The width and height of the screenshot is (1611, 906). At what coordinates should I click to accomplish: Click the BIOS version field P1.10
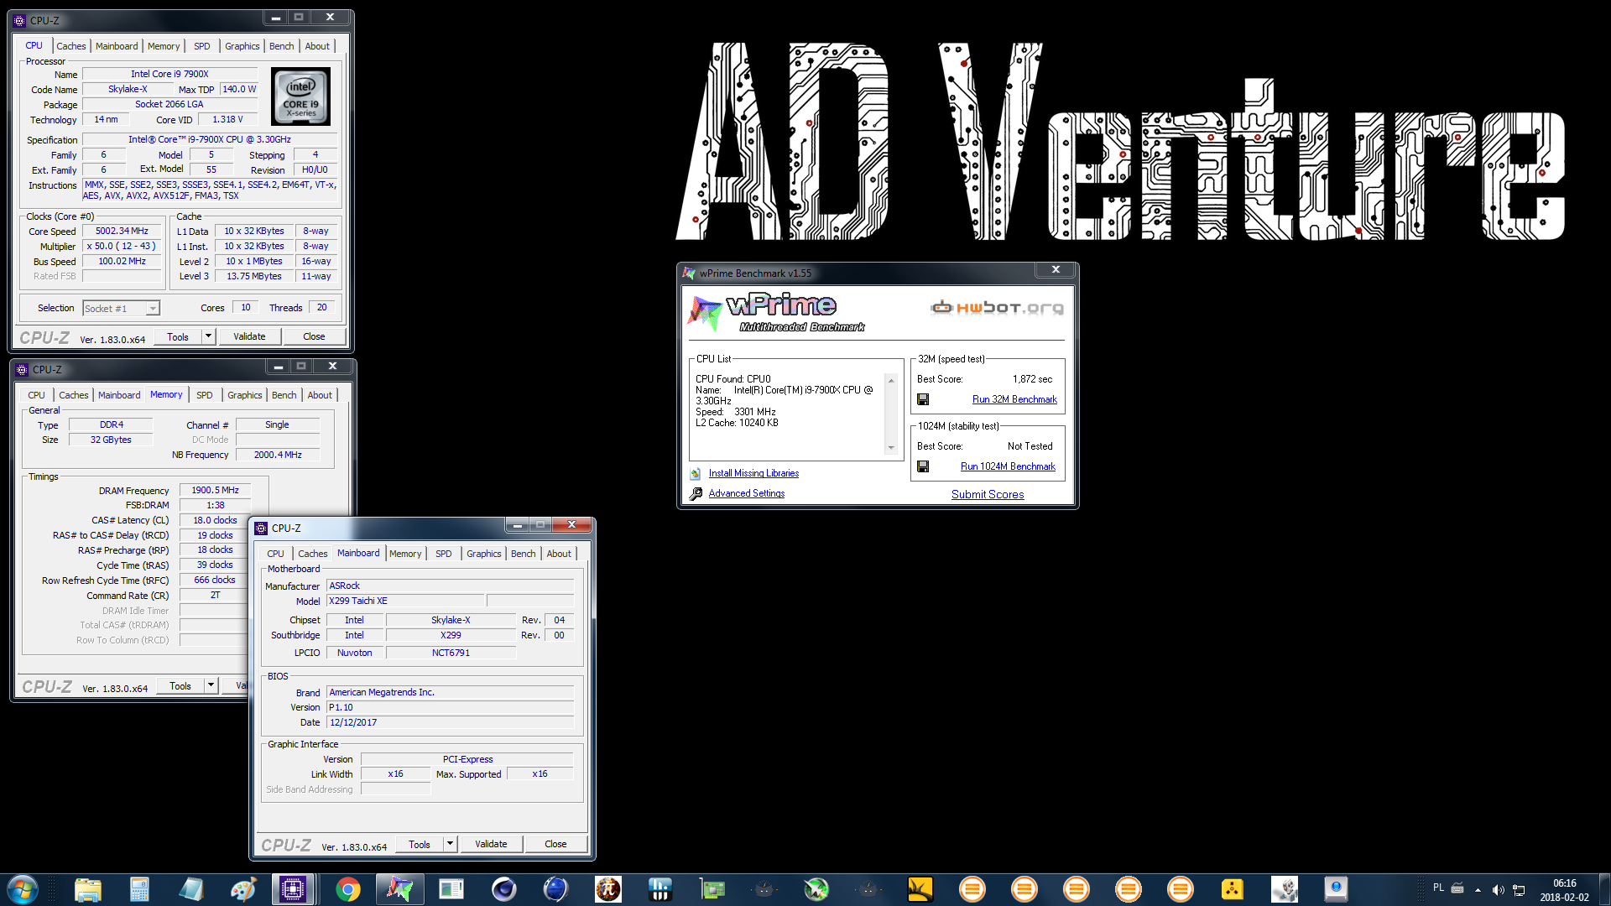coord(451,708)
